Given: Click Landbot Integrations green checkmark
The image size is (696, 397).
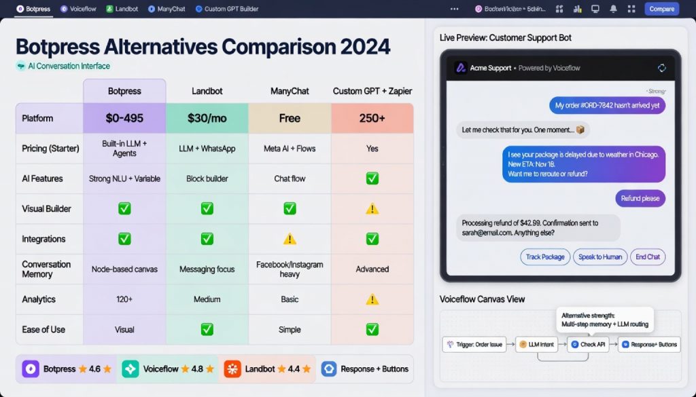Looking at the screenshot, I should [207, 239].
